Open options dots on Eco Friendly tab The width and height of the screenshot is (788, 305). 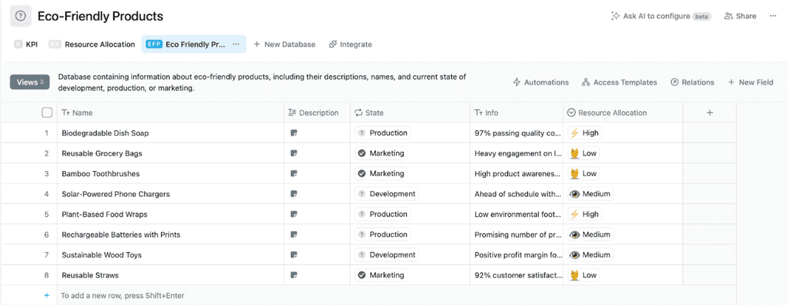click(236, 44)
